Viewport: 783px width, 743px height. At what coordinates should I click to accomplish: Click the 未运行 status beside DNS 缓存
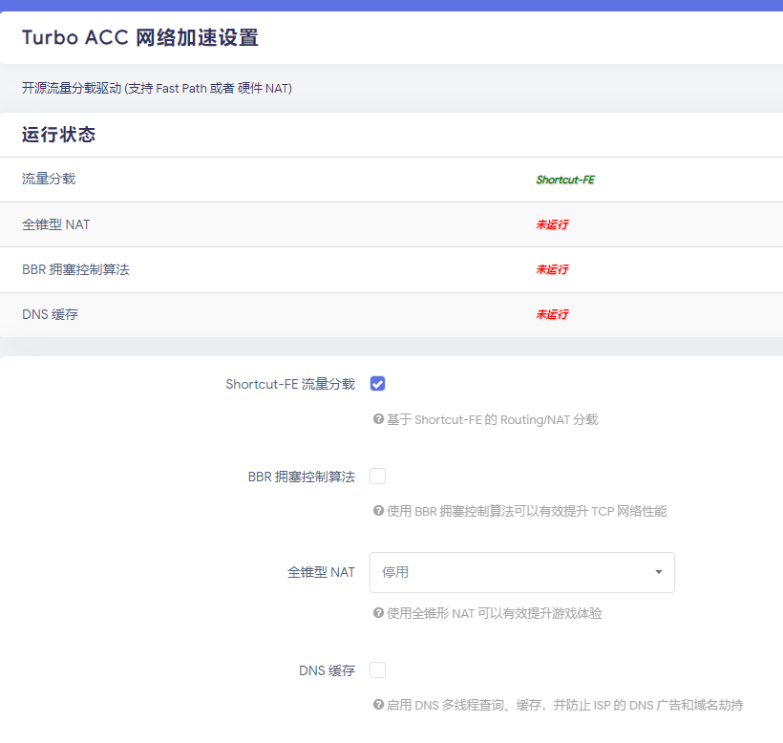point(552,315)
